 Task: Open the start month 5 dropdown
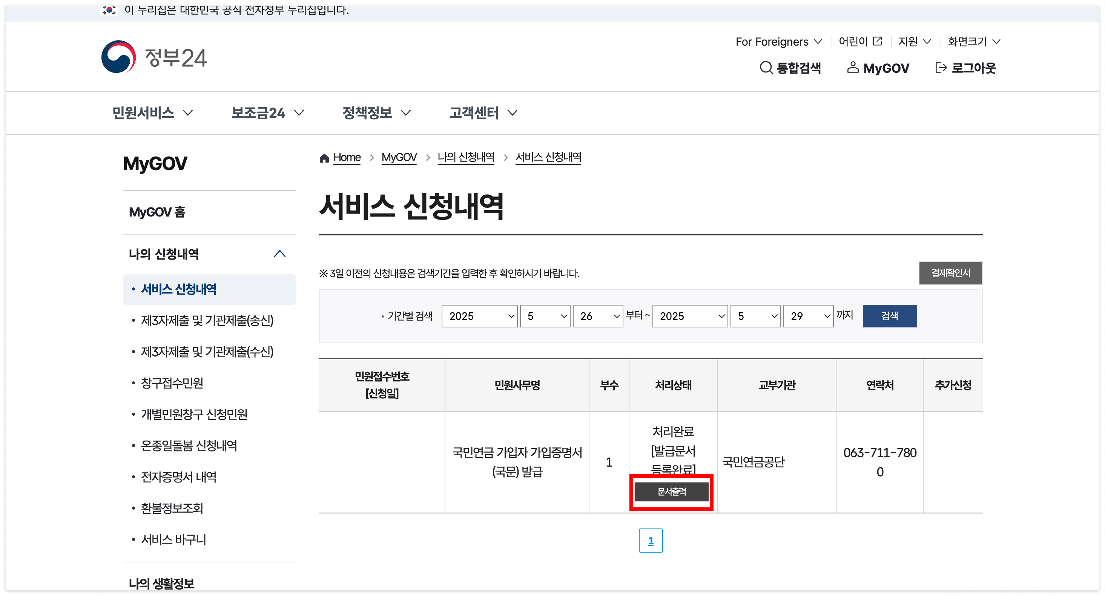(545, 316)
